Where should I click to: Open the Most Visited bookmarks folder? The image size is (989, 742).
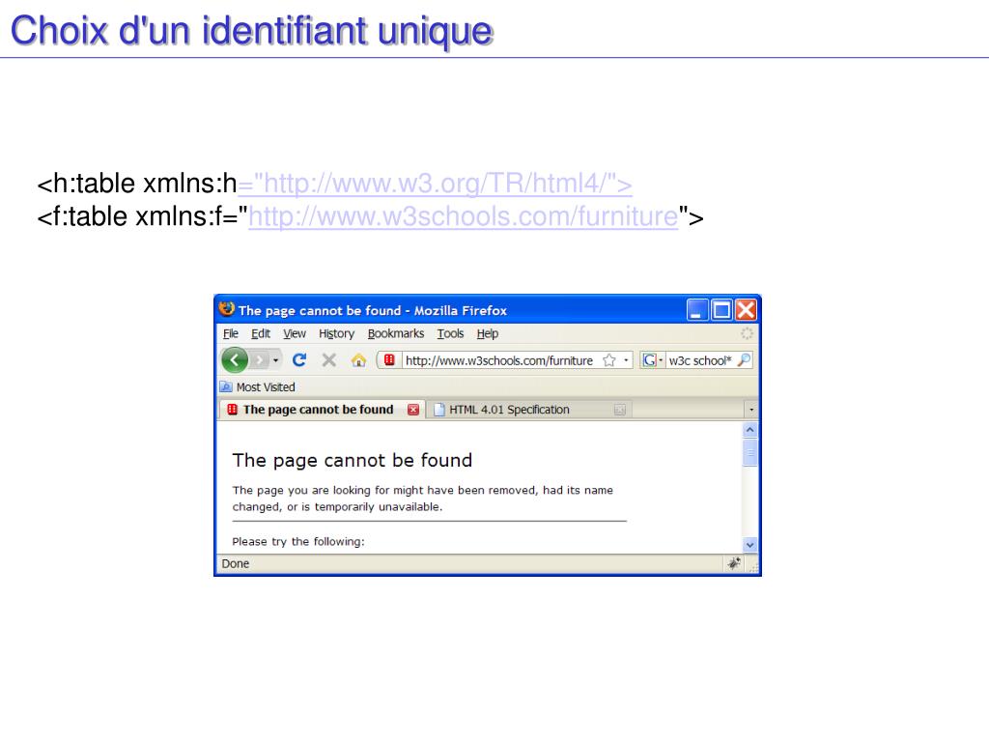click(257, 386)
